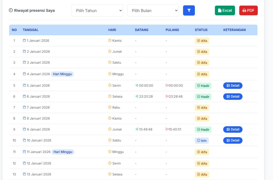Click the Hari Minggu badge on 4 Januari
273x180 pixels.
(x=62, y=74)
